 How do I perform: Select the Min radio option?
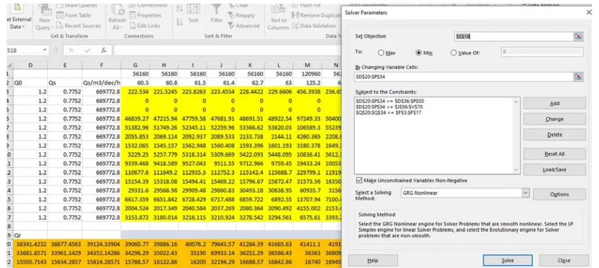pyautogui.click(x=424, y=53)
